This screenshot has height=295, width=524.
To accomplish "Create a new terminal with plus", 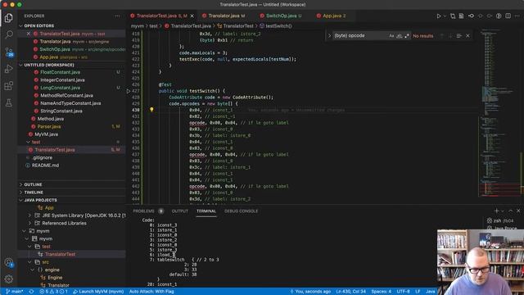I will coord(497,211).
